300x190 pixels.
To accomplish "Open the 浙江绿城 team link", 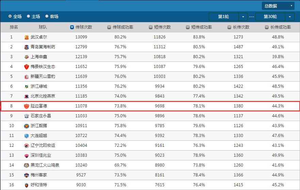I will 39,86.
